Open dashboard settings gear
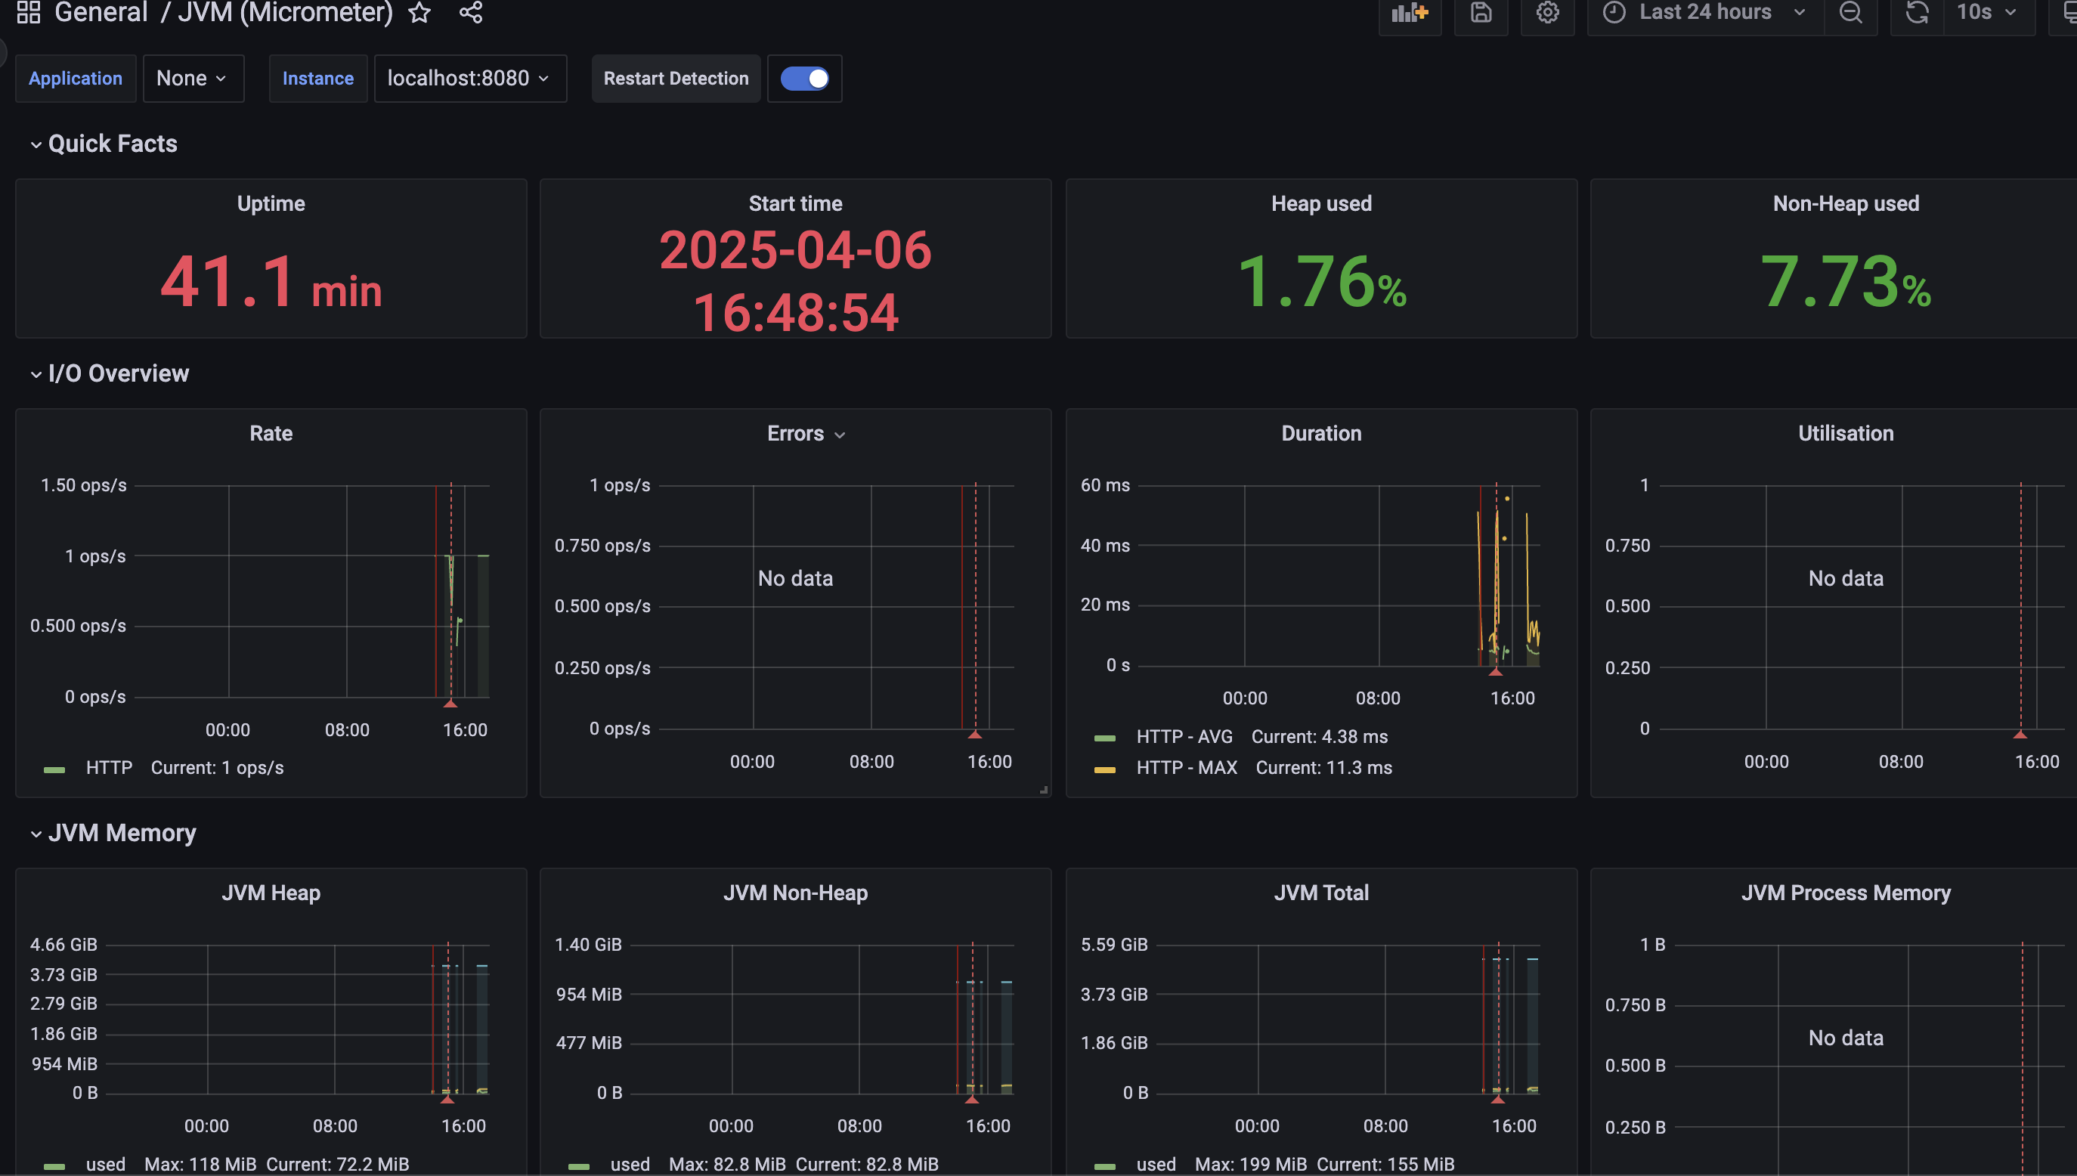Screen dimensions: 2077x1176 click(1547, 12)
